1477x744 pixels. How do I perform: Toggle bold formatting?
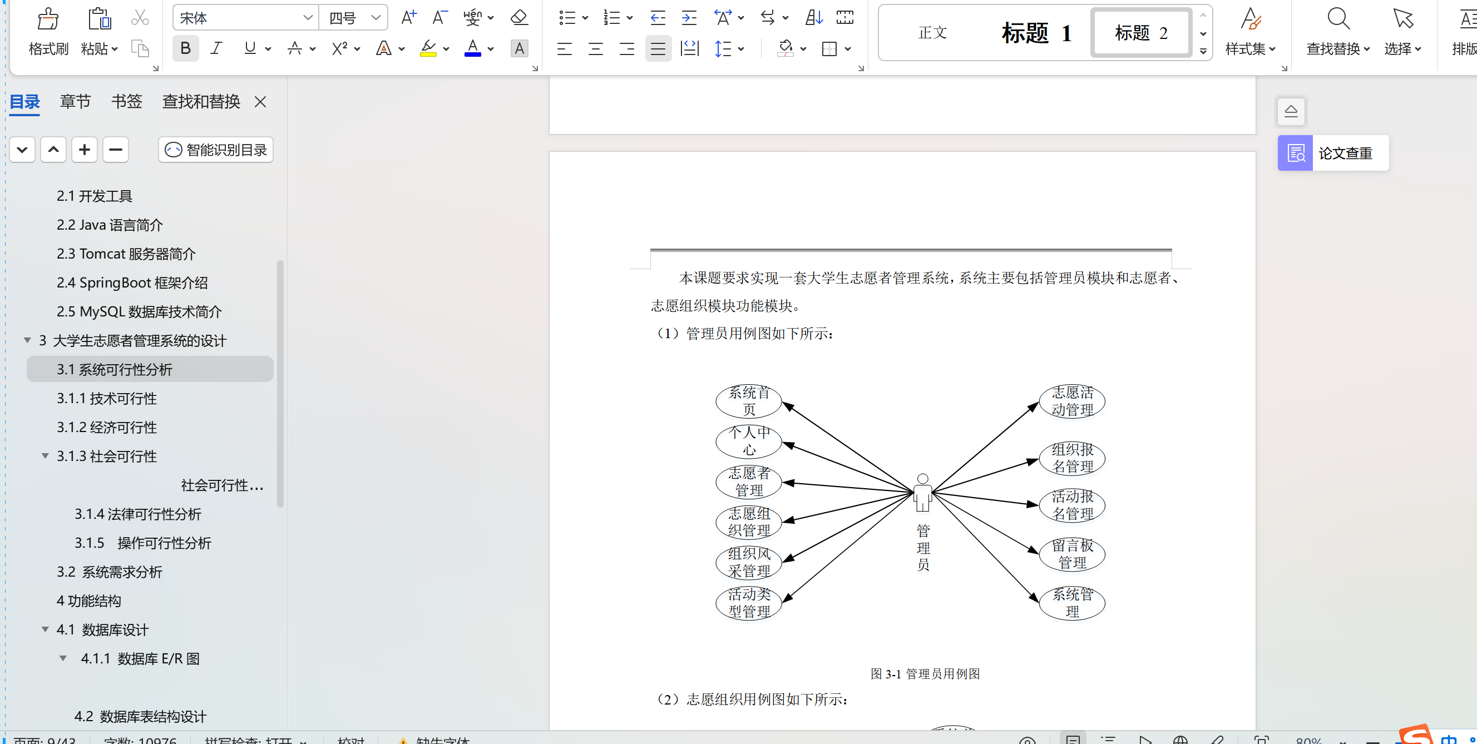(x=185, y=48)
